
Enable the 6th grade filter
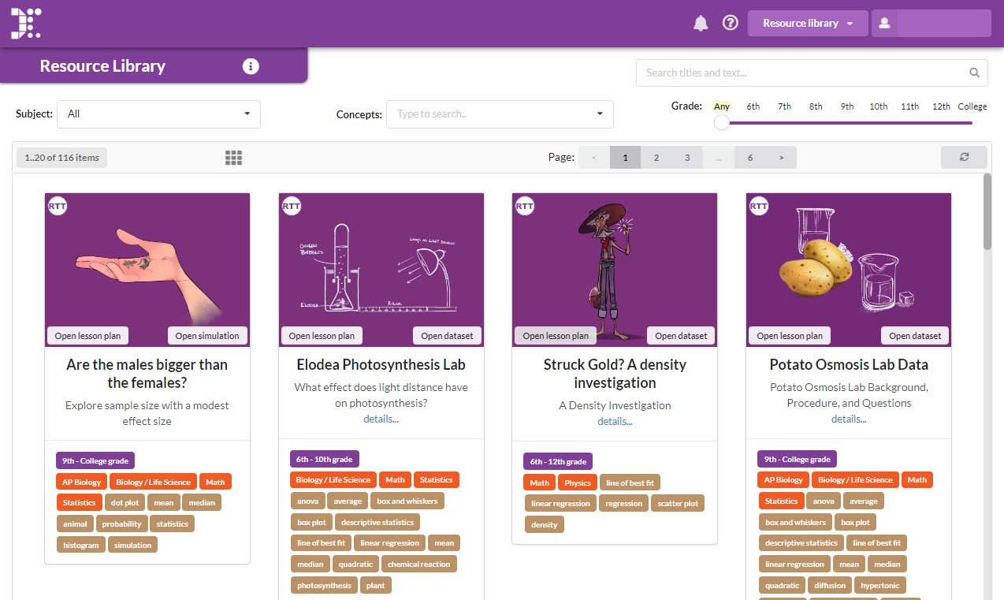[753, 106]
